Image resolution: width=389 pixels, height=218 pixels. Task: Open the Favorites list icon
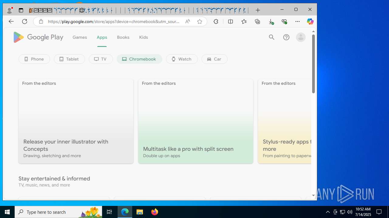point(244,21)
